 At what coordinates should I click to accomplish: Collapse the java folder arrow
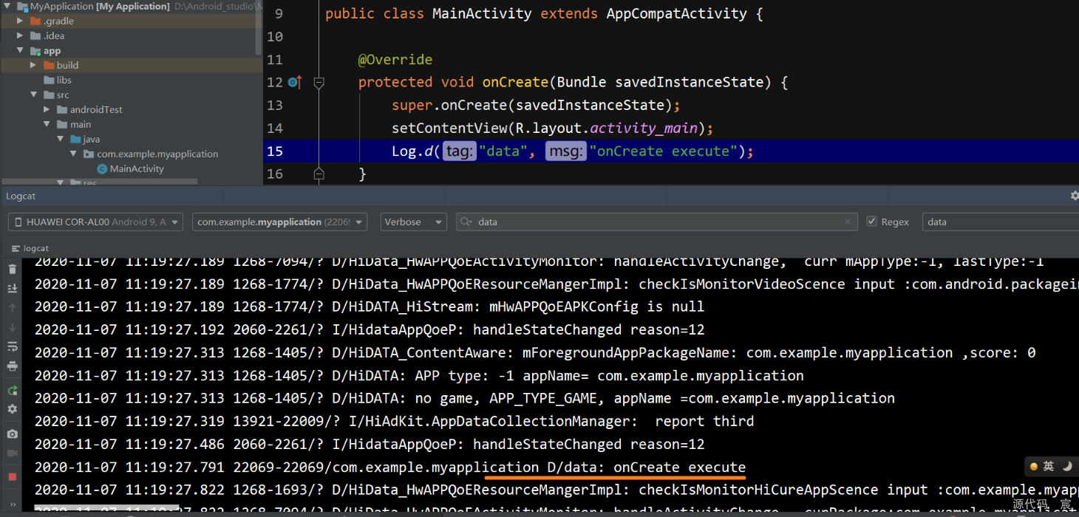tap(60, 139)
